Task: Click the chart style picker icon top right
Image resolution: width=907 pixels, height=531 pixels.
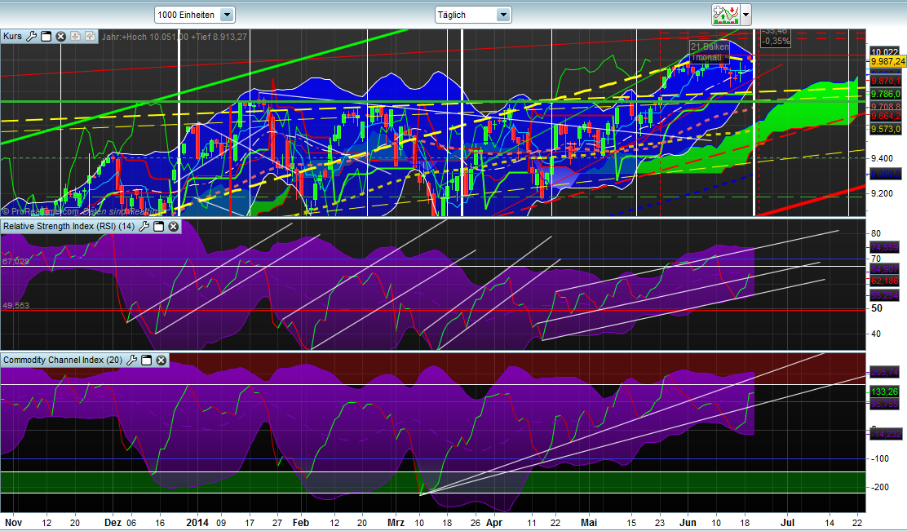Action: click(x=724, y=14)
